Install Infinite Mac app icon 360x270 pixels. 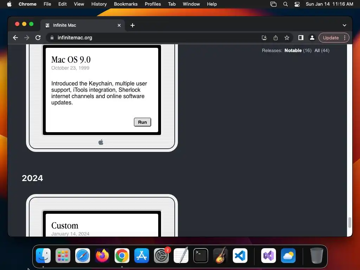click(264, 38)
